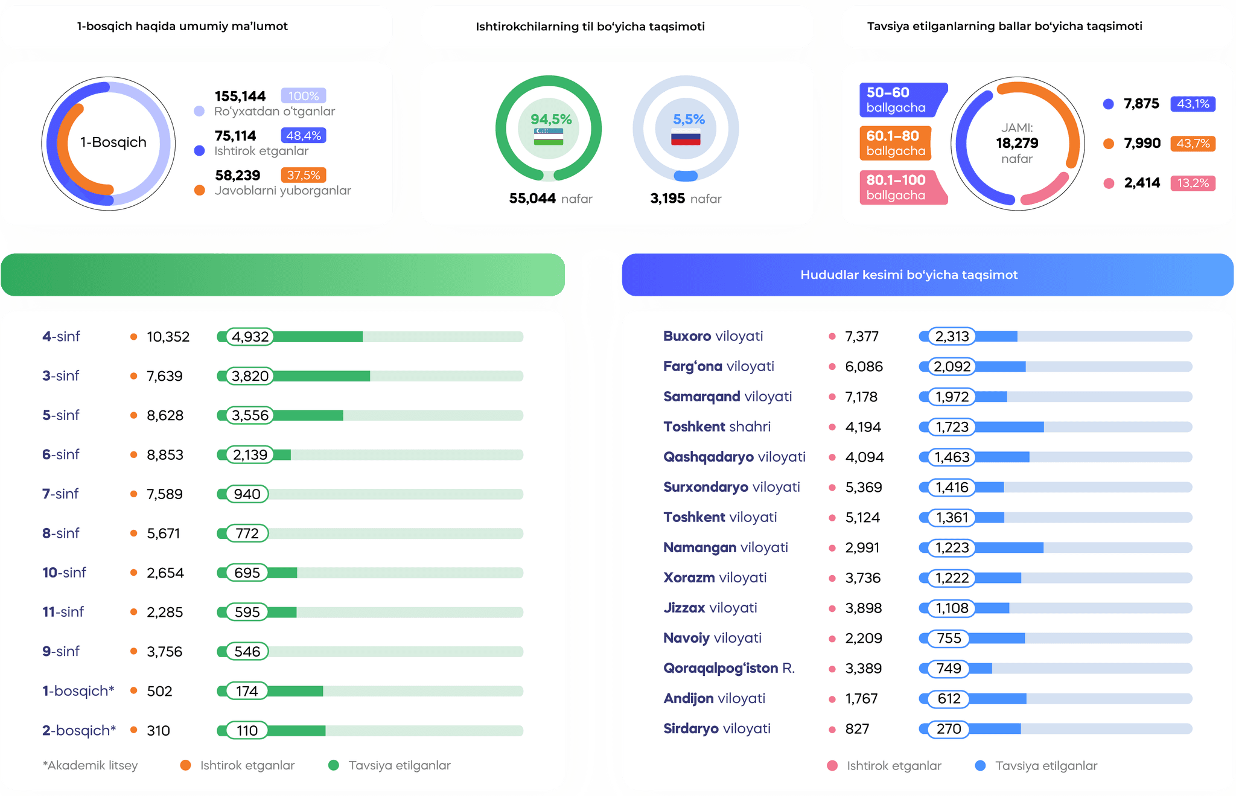1236x796 pixels.
Task: Click the pink dot beside 827
Action: [x=832, y=729]
